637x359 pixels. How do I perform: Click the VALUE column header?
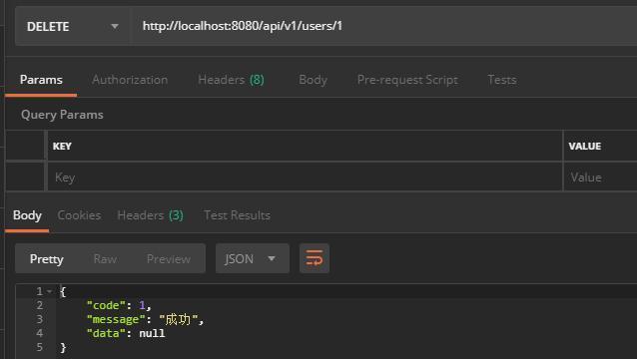click(x=585, y=146)
